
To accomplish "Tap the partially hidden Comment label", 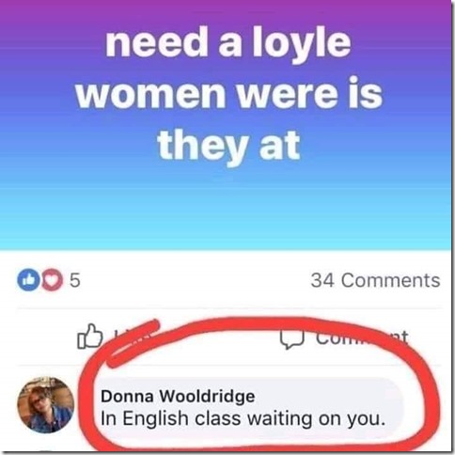I will pyautogui.click(x=362, y=337).
